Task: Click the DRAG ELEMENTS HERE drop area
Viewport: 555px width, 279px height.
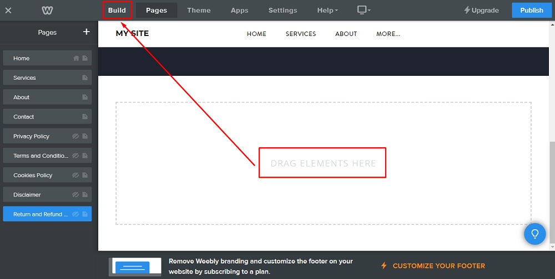Action: [x=324, y=163]
